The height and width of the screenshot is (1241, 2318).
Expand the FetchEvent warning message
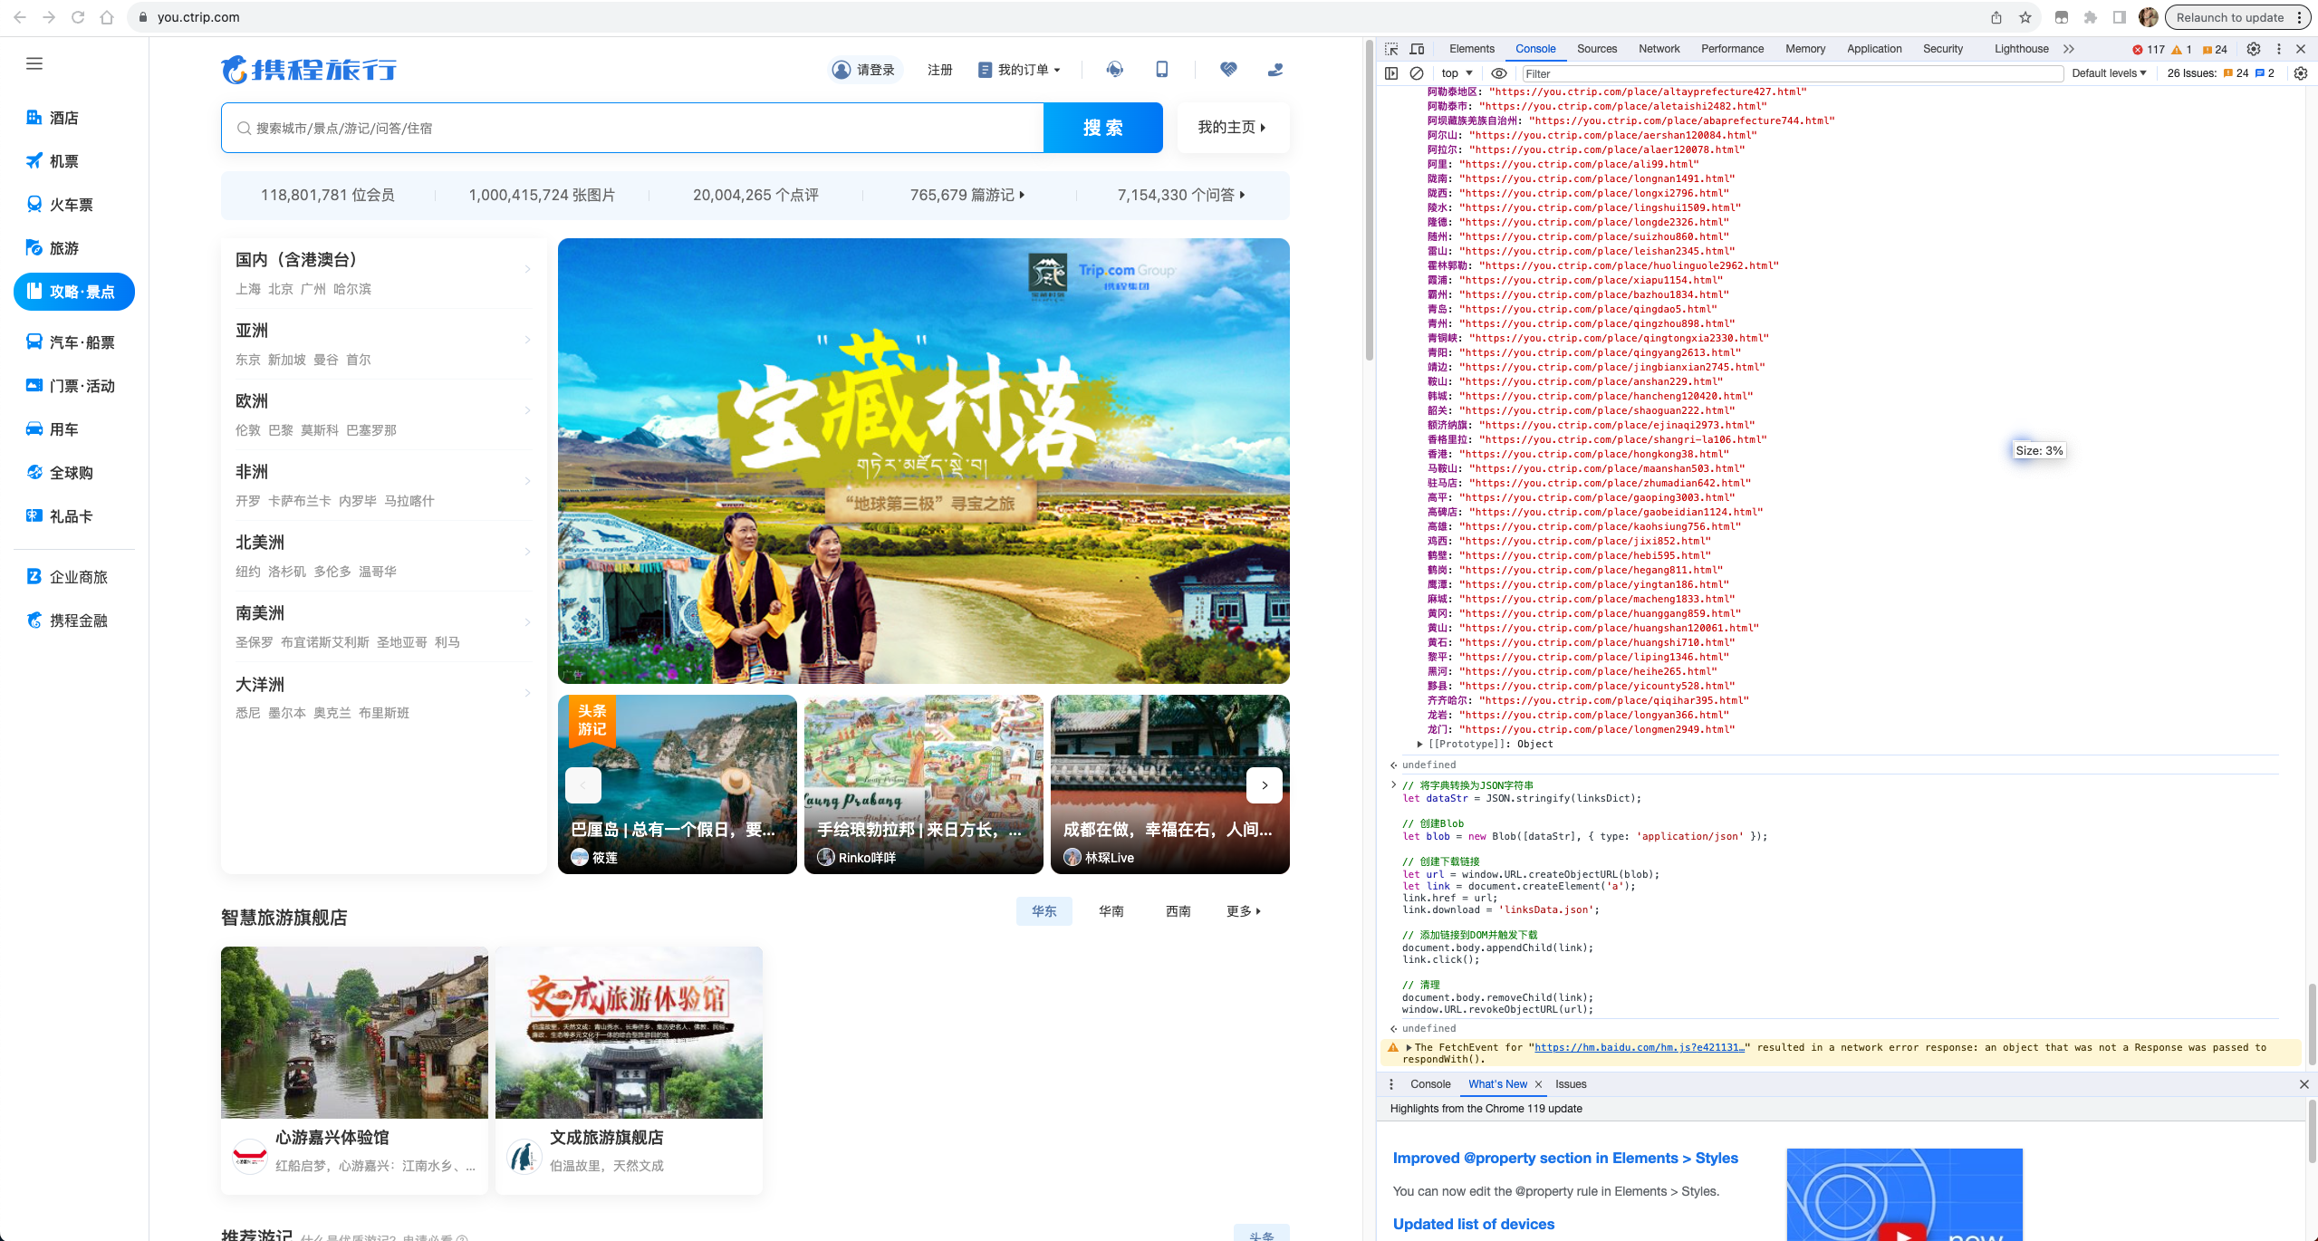1409,1047
